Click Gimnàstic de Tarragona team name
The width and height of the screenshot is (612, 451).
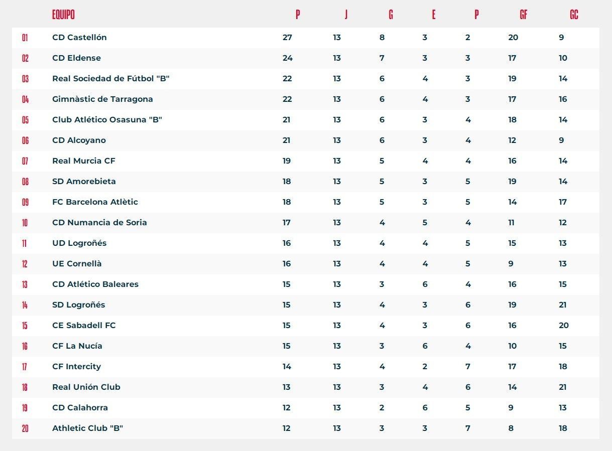pyautogui.click(x=102, y=99)
